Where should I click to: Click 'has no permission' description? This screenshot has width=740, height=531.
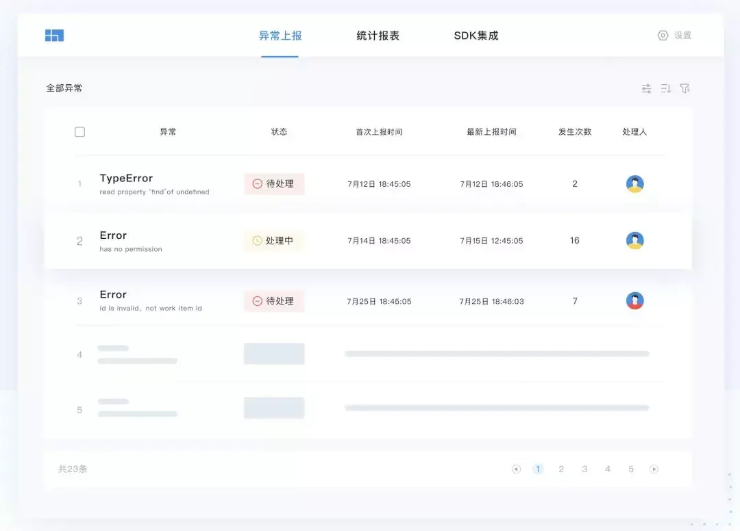[131, 249]
